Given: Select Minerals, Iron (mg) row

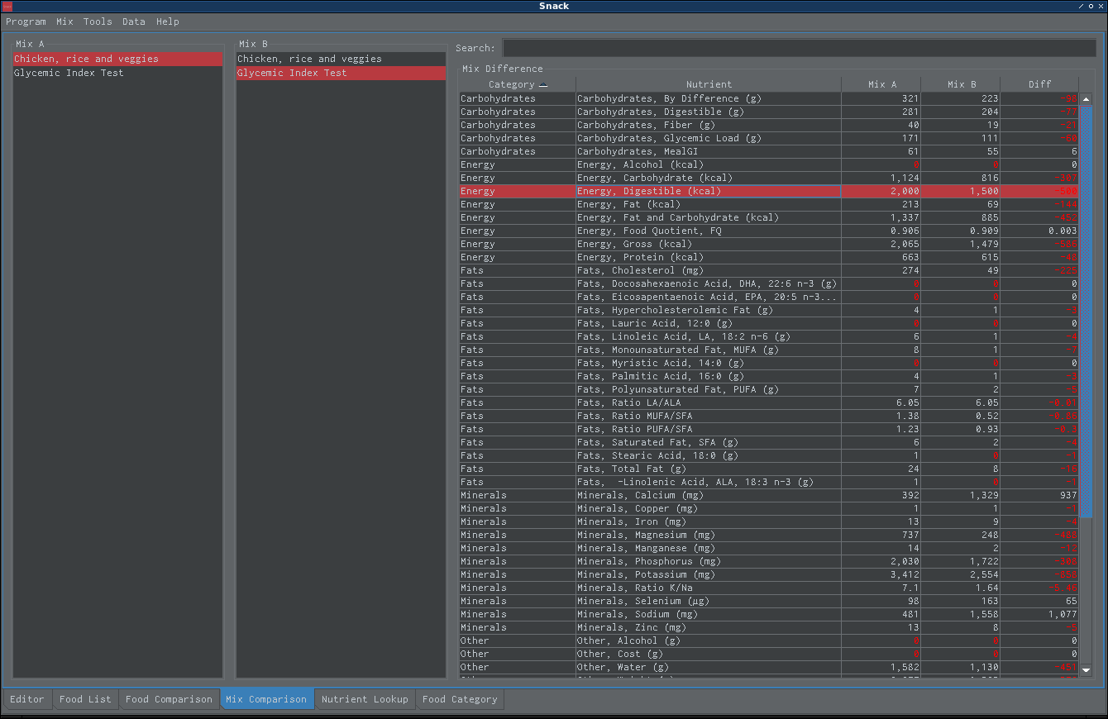Looking at the screenshot, I should click(x=768, y=521).
